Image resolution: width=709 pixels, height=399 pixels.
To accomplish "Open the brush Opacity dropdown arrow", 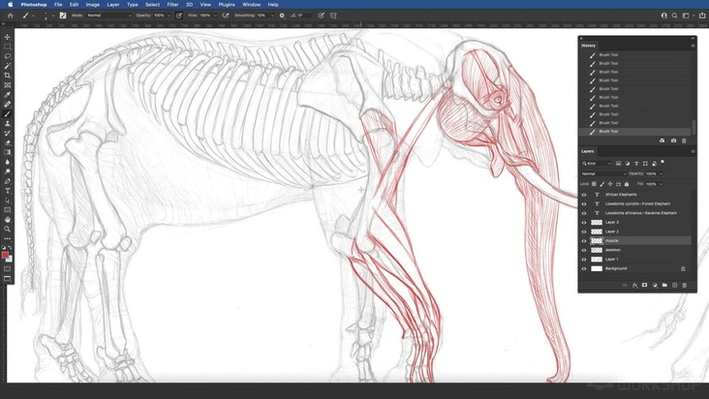I will (x=170, y=15).
